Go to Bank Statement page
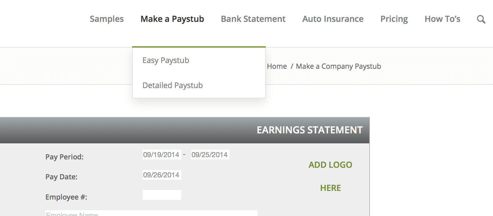Image resolution: width=493 pixels, height=216 pixels. click(x=253, y=19)
